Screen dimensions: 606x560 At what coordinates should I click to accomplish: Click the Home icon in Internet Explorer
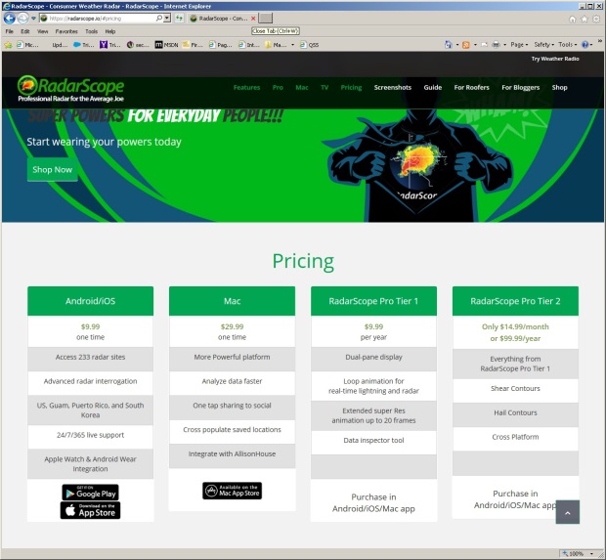572,19
